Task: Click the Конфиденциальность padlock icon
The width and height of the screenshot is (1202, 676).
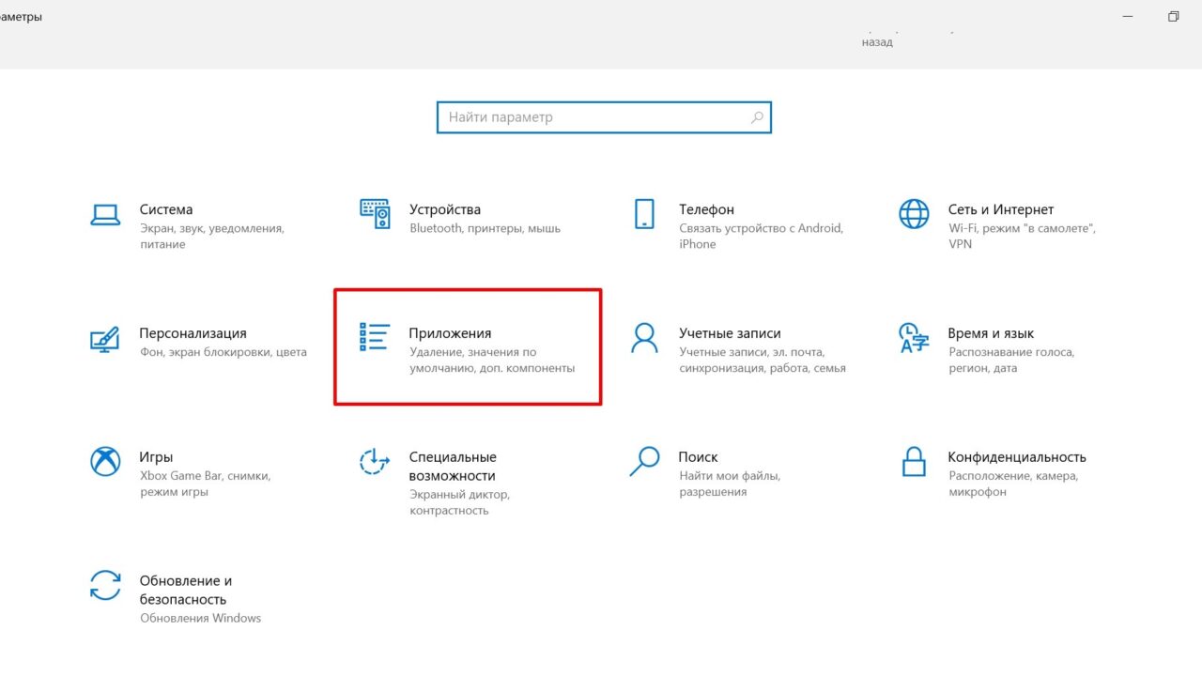Action: (914, 461)
